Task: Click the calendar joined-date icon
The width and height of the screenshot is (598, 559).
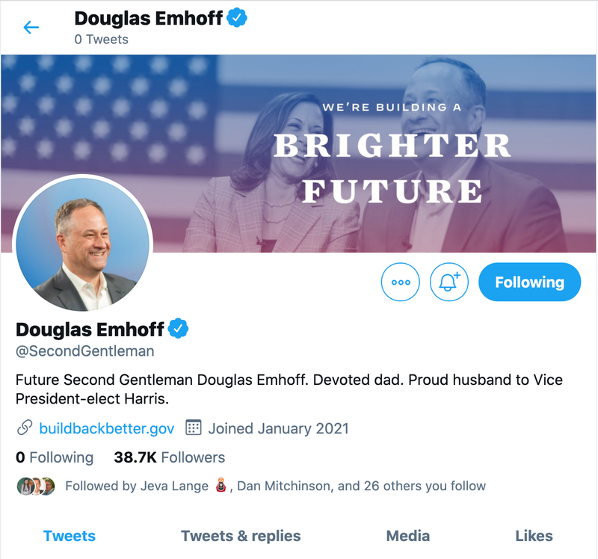Action: pos(194,428)
